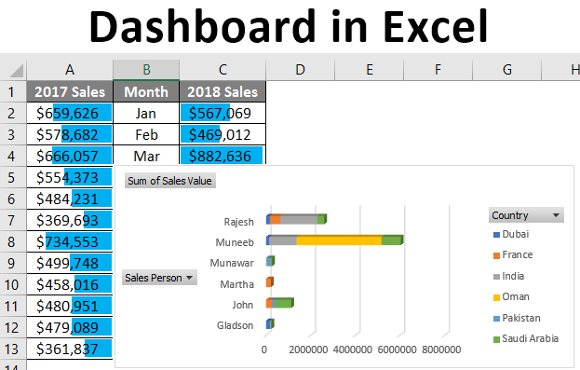The image size is (580, 370).
Task: Select cell with $499,748
Action: (70, 264)
